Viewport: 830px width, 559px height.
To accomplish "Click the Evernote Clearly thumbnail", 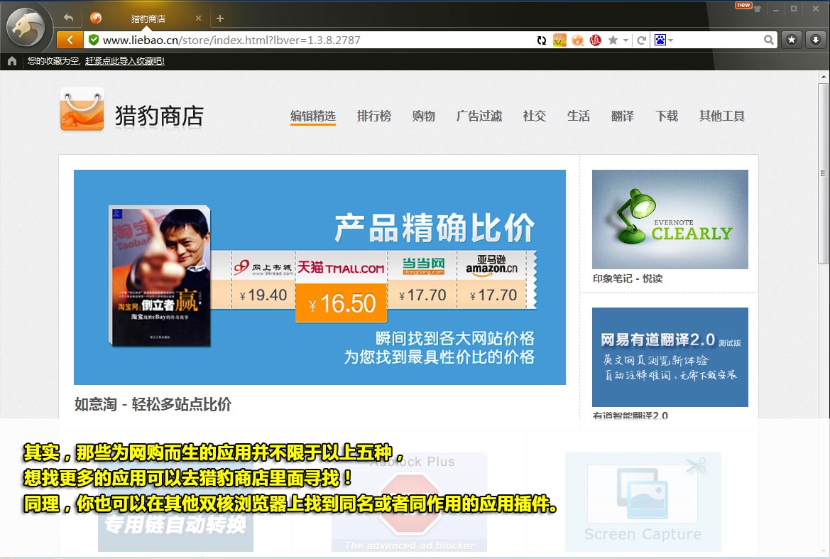I will coord(670,219).
